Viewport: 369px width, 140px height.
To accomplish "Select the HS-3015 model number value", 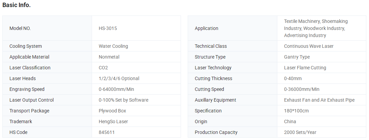I will coord(108,28).
